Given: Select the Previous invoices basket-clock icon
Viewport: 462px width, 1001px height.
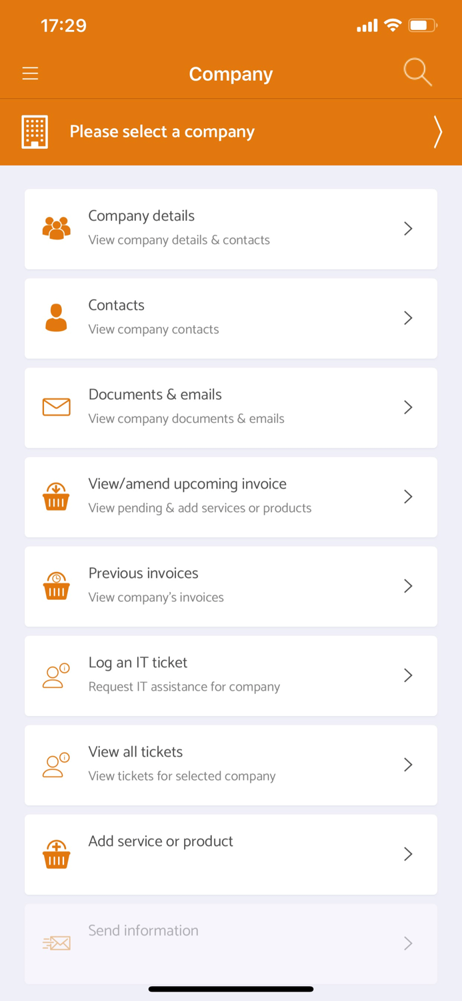Looking at the screenshot, I should pos(56,586).
